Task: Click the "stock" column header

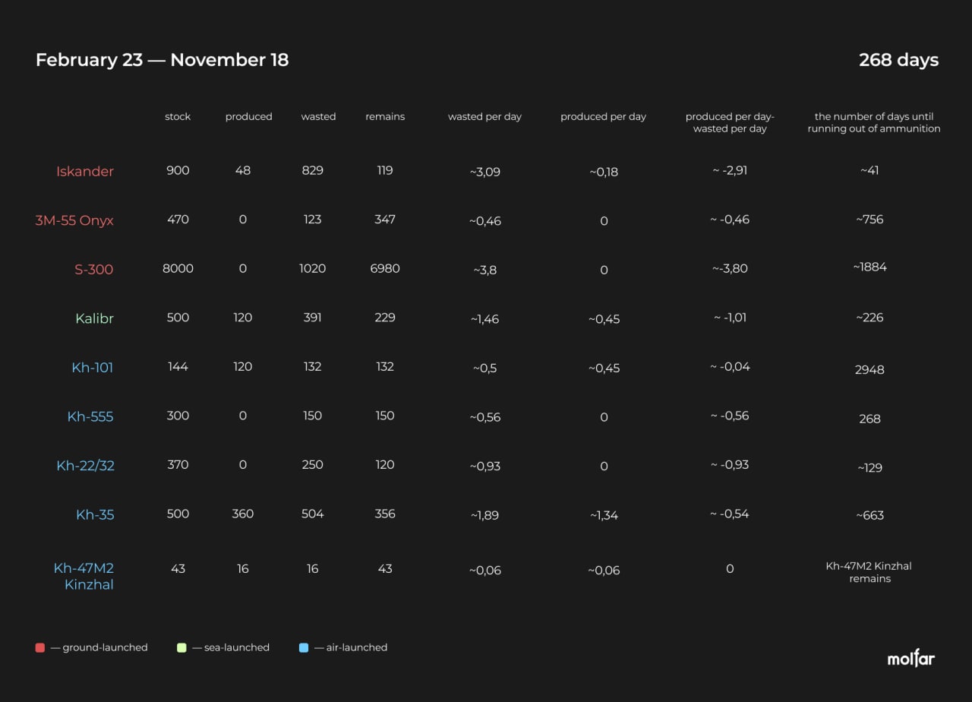Action: click(x=178, y=117)
